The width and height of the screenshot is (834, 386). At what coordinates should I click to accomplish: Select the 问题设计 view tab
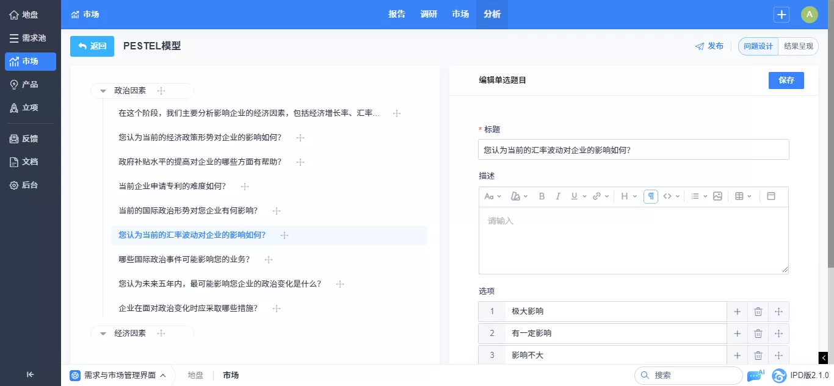[758, 46]
